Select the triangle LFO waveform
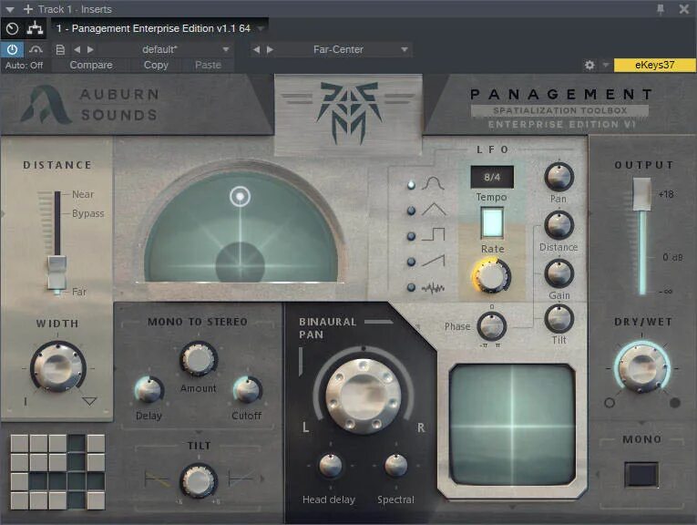 [x=434, y=210]
